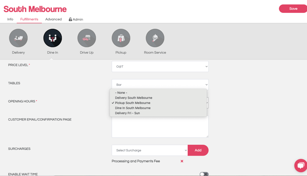Viewport: 307px width, 176px height.
Task: Open the Select Surcharge dropdown
Action: (x=150, y=150)
